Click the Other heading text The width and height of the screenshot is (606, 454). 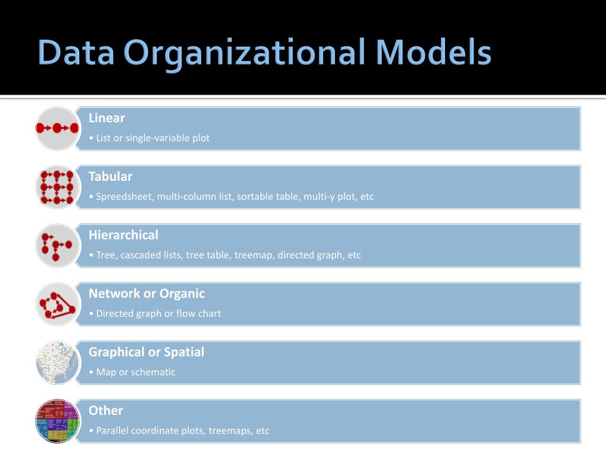pyautogui.click(x=105, y=410)
